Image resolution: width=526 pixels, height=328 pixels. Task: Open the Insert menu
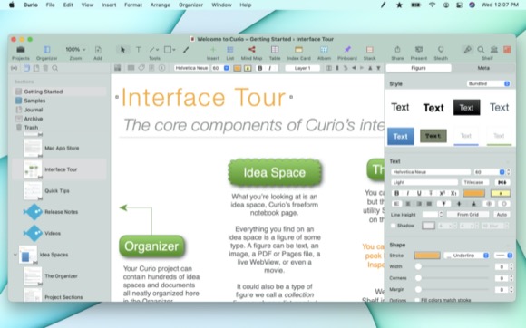[109, 5]
